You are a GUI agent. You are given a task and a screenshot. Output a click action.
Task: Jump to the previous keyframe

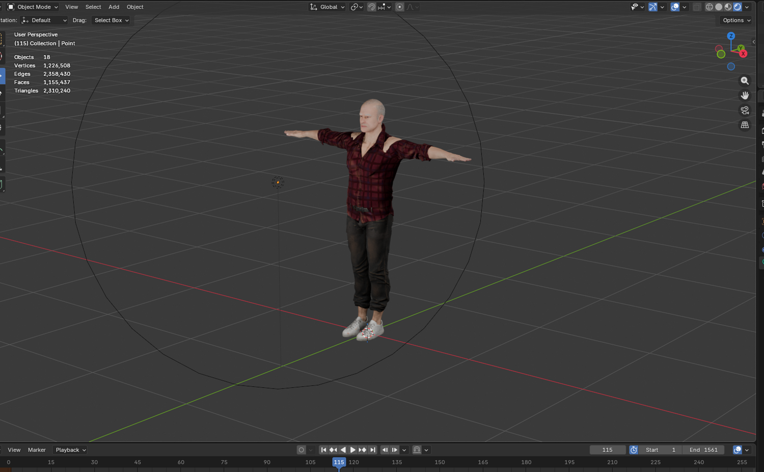pyautogui.click(x=333, y=450)
